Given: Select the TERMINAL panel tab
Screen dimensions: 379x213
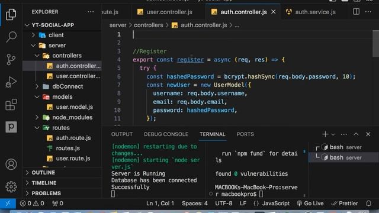Looking at the screenshot, I should 212,134.
